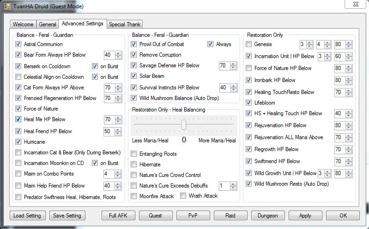The width and height of the screenshot is (369, 229).
Task: Open the Special Thank tab
Action: [125, 24]
